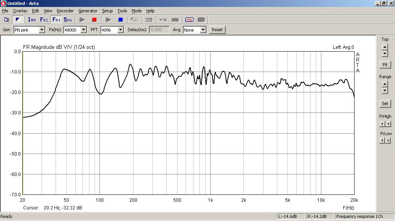Click the Arta application icon in title bar
395x221 pixels.
[3, 3]
